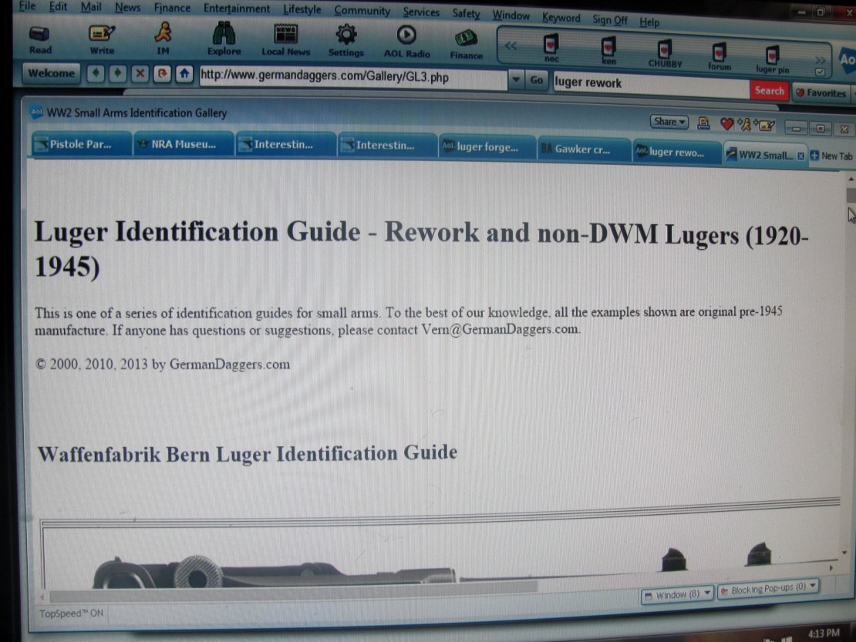The height and width of the screenshot is (642, 856).
Task: Click the Welcome button
Action: coord(52,73)
